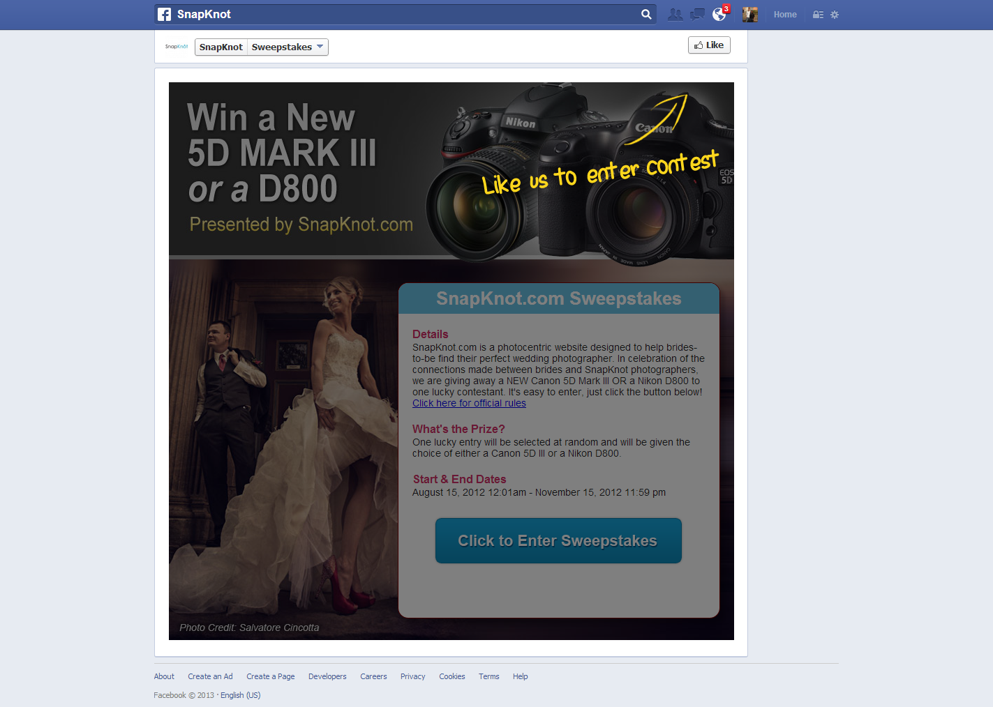993x707 pixels.
Task: Open the friend requests icon
Action: click(x=675, y=14)
